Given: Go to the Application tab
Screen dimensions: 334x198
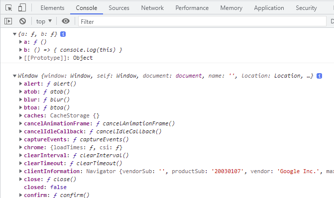Looking at the screenshot, I should [x=269, y=8].
